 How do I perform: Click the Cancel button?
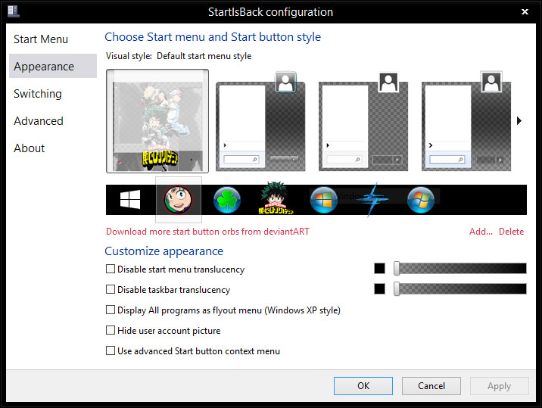tap(431, 386)
